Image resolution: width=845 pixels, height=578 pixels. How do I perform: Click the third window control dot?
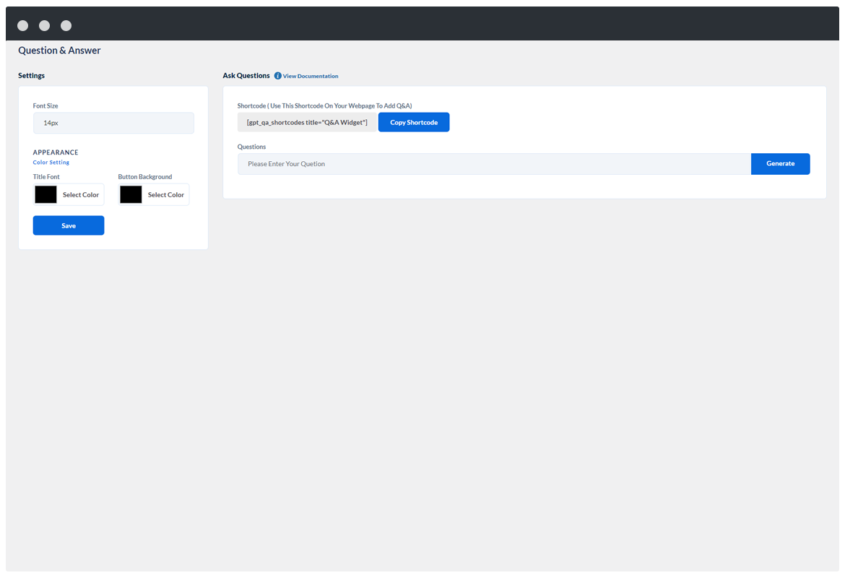(66, 25)
